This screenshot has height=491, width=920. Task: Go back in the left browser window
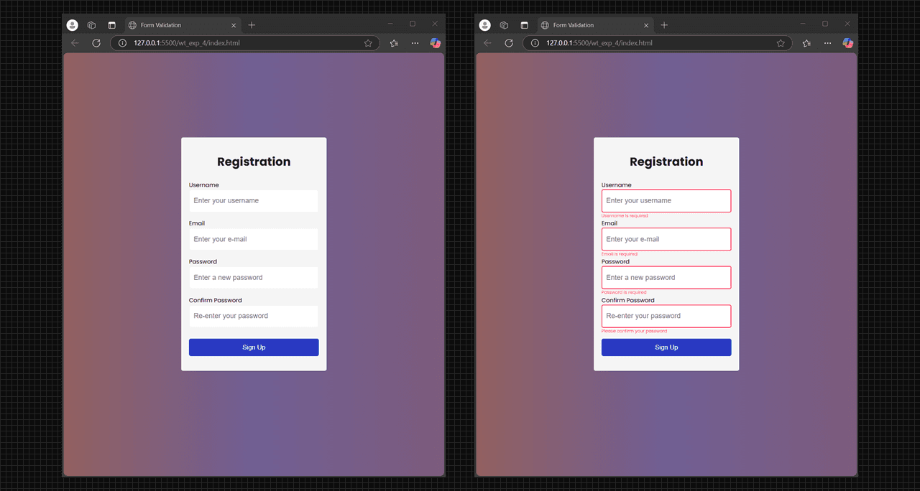pyautogui.click(x=75, y=43)
